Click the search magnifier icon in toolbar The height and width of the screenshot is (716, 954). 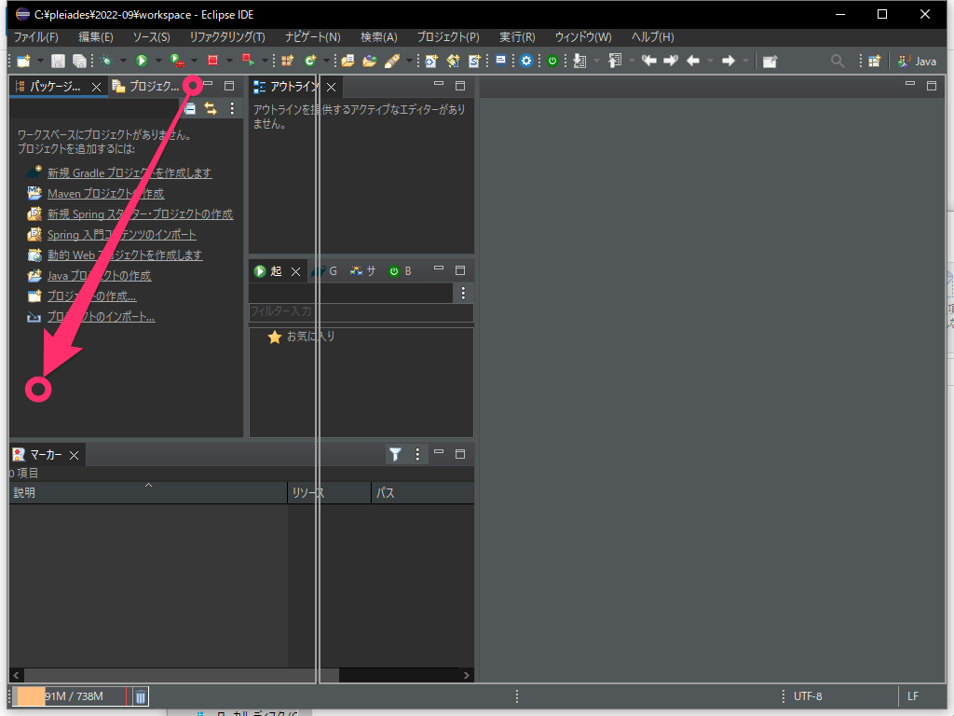(838, 61)
